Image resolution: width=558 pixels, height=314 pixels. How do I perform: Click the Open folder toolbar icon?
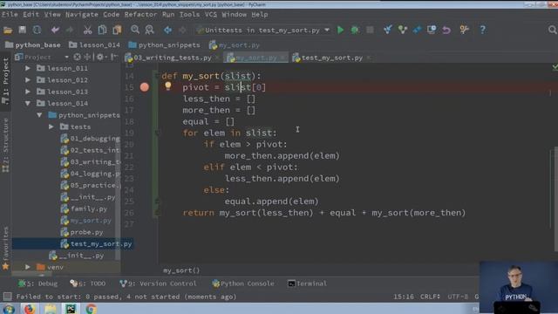coord(8,30)
